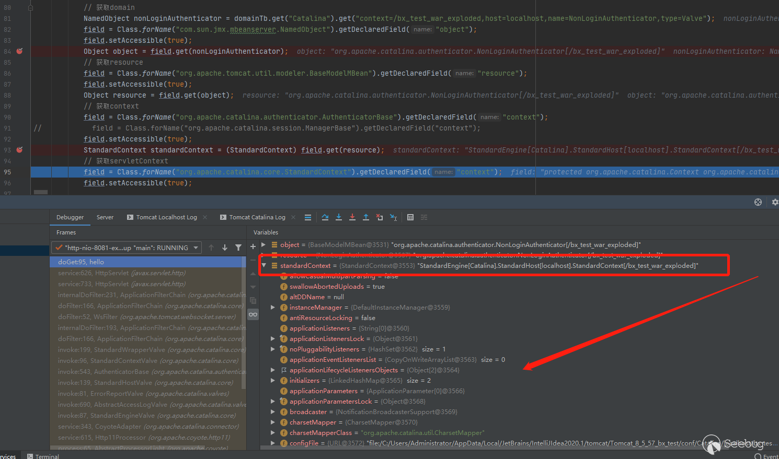Expand the instanceManager field node
Screen dimensions: 779x459
click(273, 308)
